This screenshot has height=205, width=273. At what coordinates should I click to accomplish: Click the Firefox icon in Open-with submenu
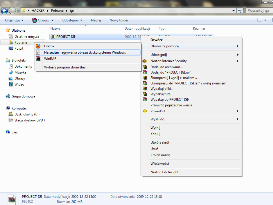point(38,46)
